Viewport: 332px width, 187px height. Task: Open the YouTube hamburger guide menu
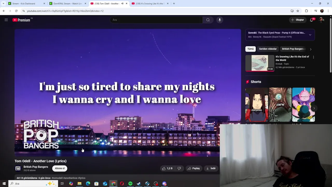[x=6, y=20]
